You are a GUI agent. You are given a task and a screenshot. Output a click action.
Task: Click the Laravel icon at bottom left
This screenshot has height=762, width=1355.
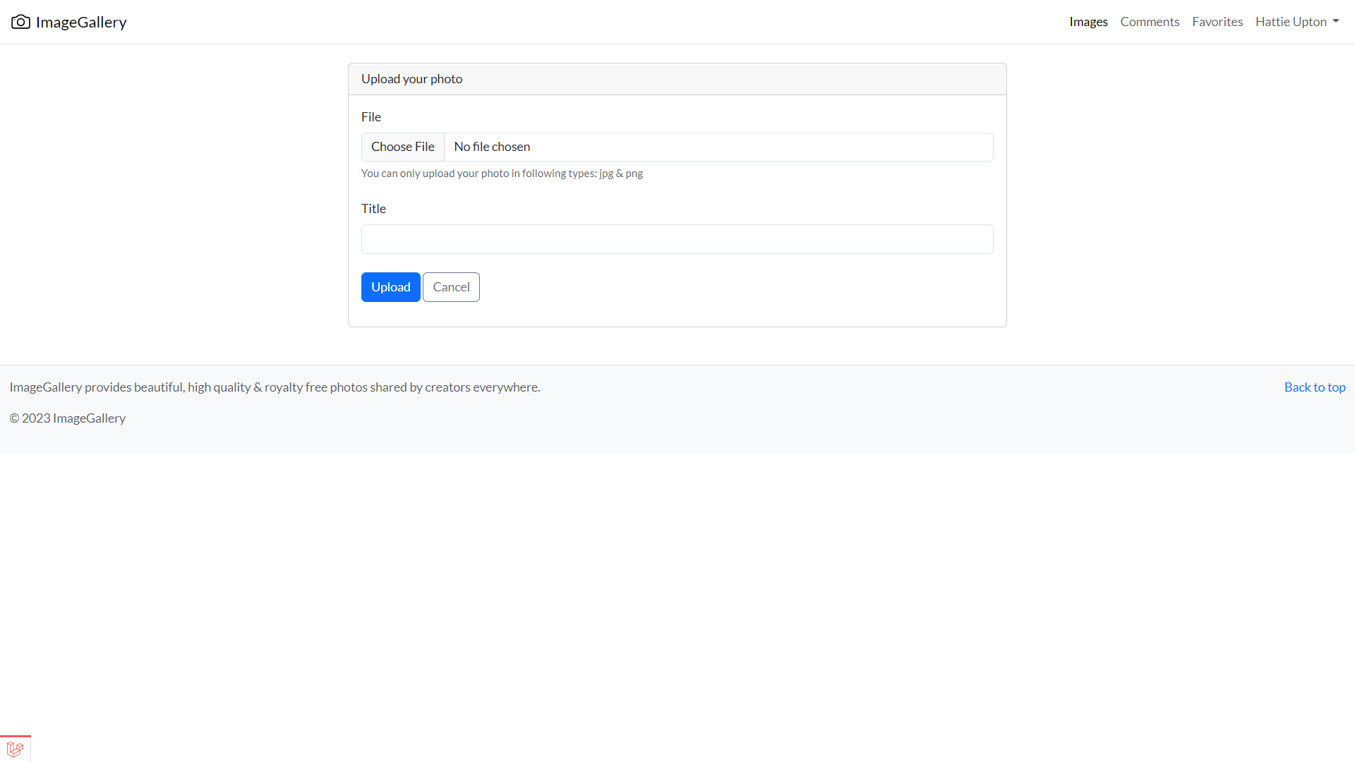[15, 749]
